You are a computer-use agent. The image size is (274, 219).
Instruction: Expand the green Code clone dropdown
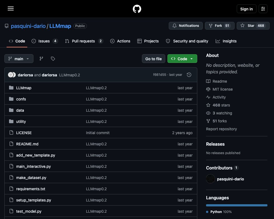(182, 59)
